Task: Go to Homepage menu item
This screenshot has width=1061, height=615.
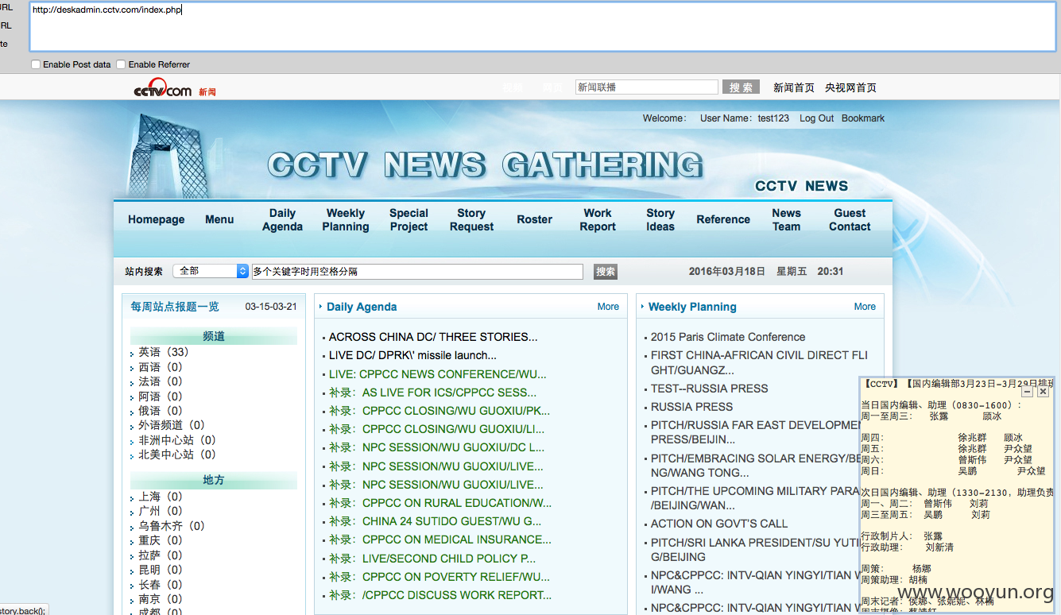Action: (157, 219)
